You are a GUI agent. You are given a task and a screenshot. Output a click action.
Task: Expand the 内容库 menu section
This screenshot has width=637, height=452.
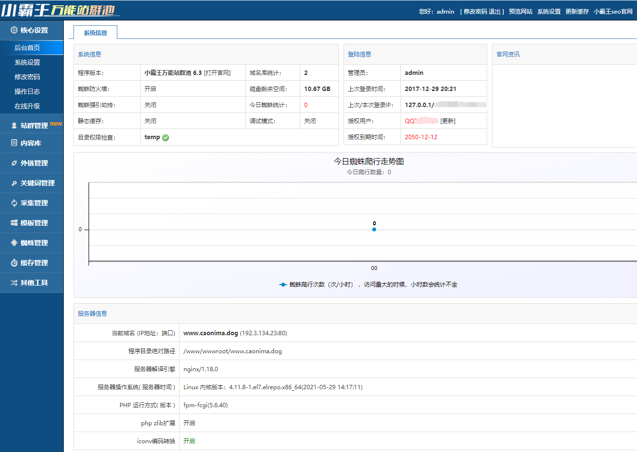pyautogui.click(x=32, y=143)
